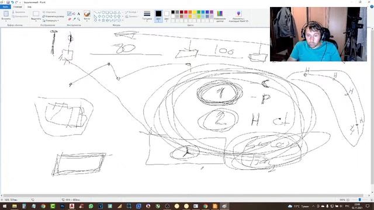Open the notification center icon
This screenshot has height=210, width=374.
click(368, 206)
